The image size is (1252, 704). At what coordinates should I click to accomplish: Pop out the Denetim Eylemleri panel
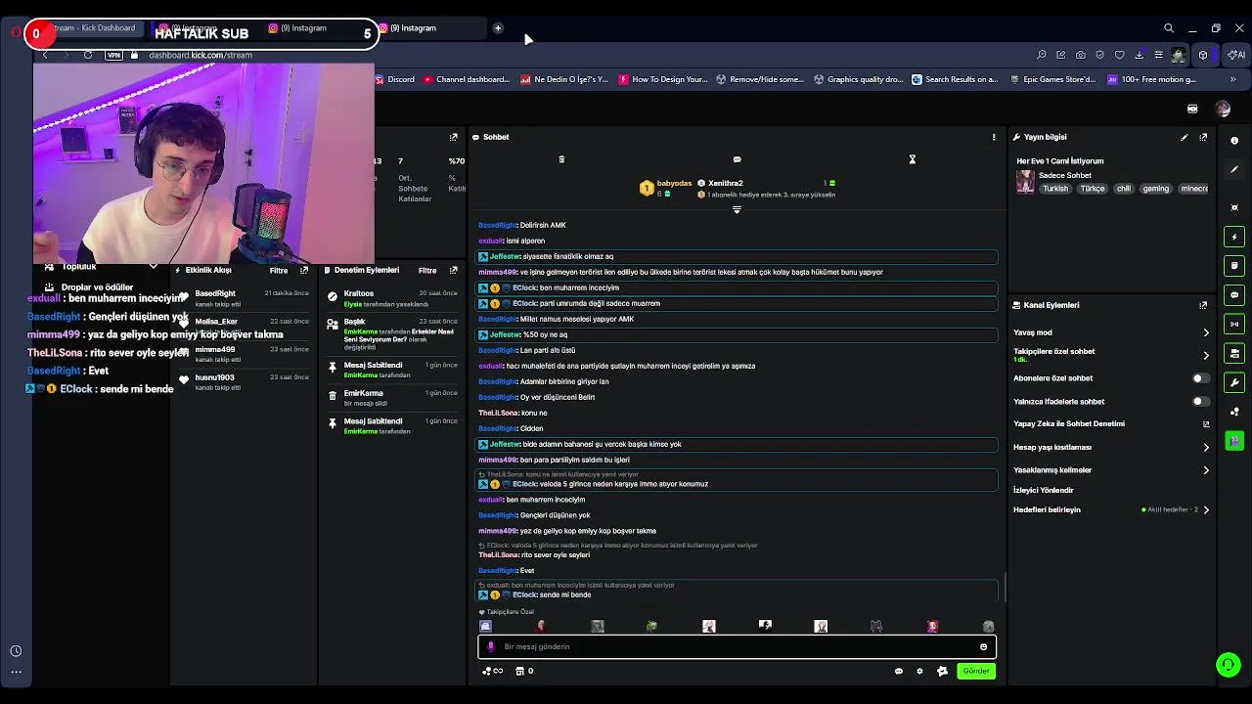453,271
